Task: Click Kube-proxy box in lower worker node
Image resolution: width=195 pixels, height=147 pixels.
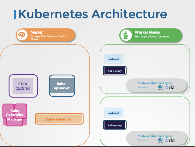Action: pos(115,125)
